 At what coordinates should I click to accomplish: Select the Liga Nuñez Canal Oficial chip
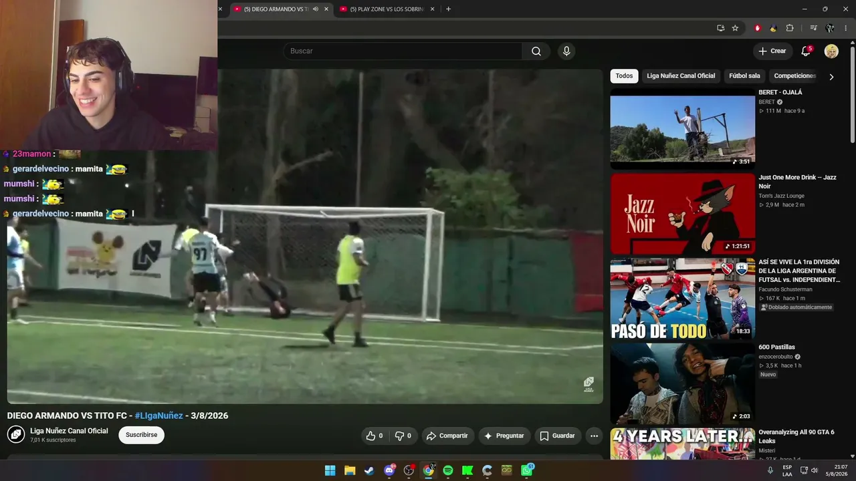(681, 76)
